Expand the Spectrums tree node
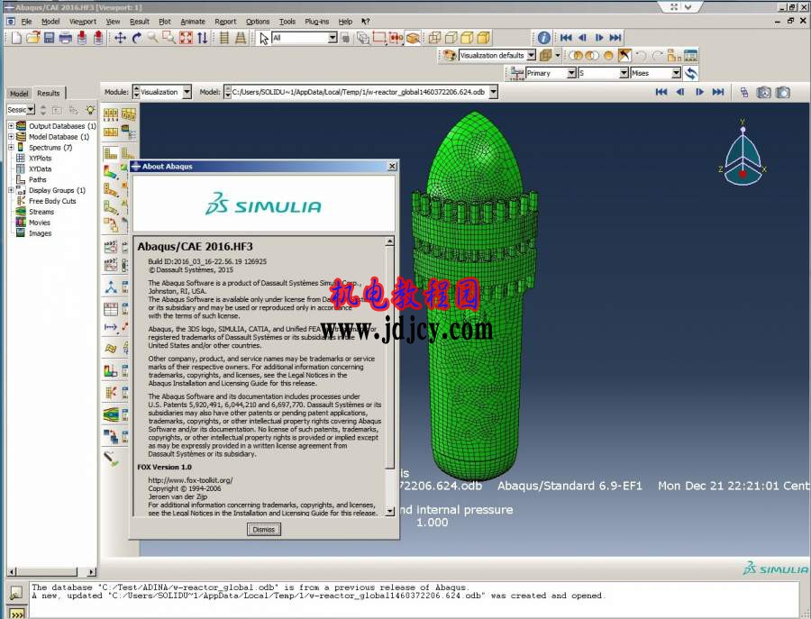This screenshot has width=811, height=619. coord(11,148)
